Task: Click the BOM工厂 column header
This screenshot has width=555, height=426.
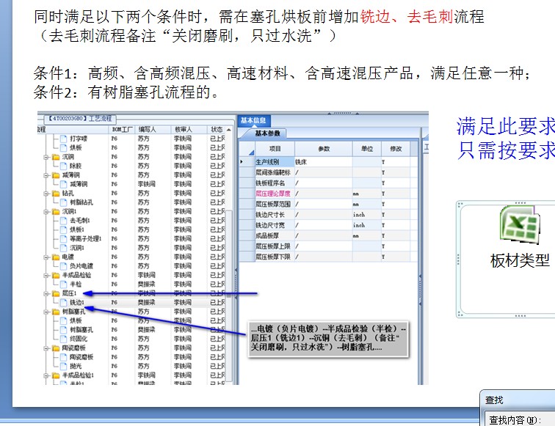Action: click(122, 129)
